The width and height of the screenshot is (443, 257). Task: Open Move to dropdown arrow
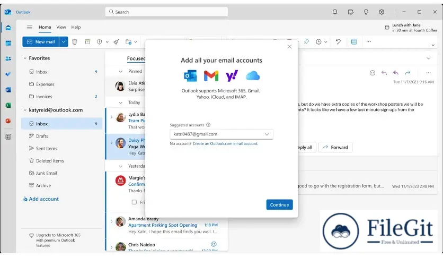coord(136,42)
